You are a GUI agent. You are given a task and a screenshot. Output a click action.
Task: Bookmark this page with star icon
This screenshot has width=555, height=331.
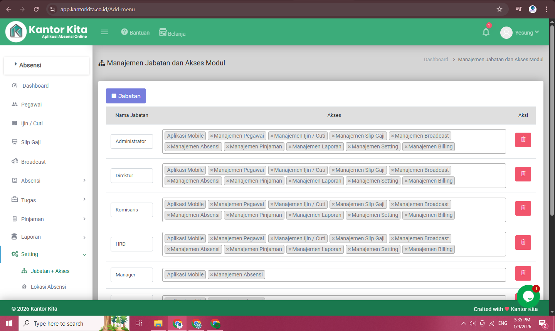click(499, 9)
